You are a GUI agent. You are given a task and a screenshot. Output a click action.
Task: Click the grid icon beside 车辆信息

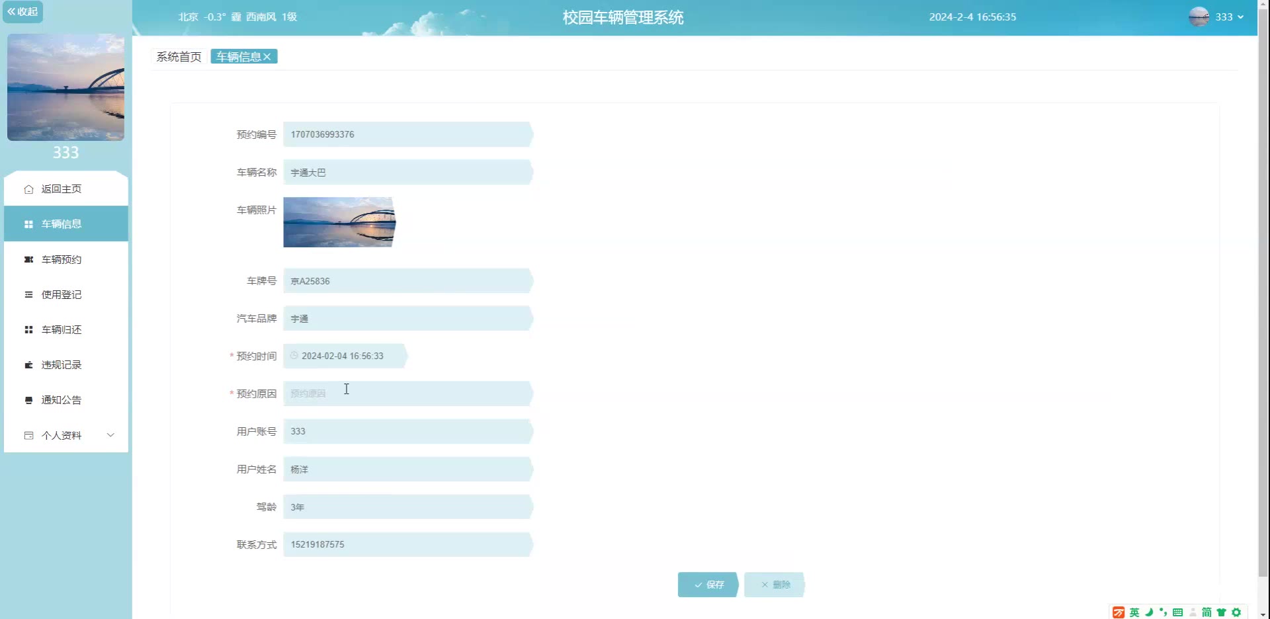pyautogui.click(x=28, y=224)
